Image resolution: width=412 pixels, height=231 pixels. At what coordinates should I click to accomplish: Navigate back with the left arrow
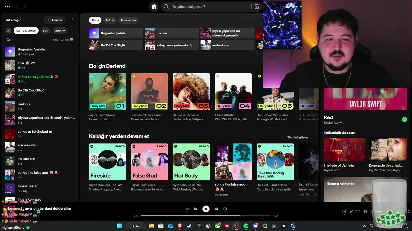click(18, 7)
